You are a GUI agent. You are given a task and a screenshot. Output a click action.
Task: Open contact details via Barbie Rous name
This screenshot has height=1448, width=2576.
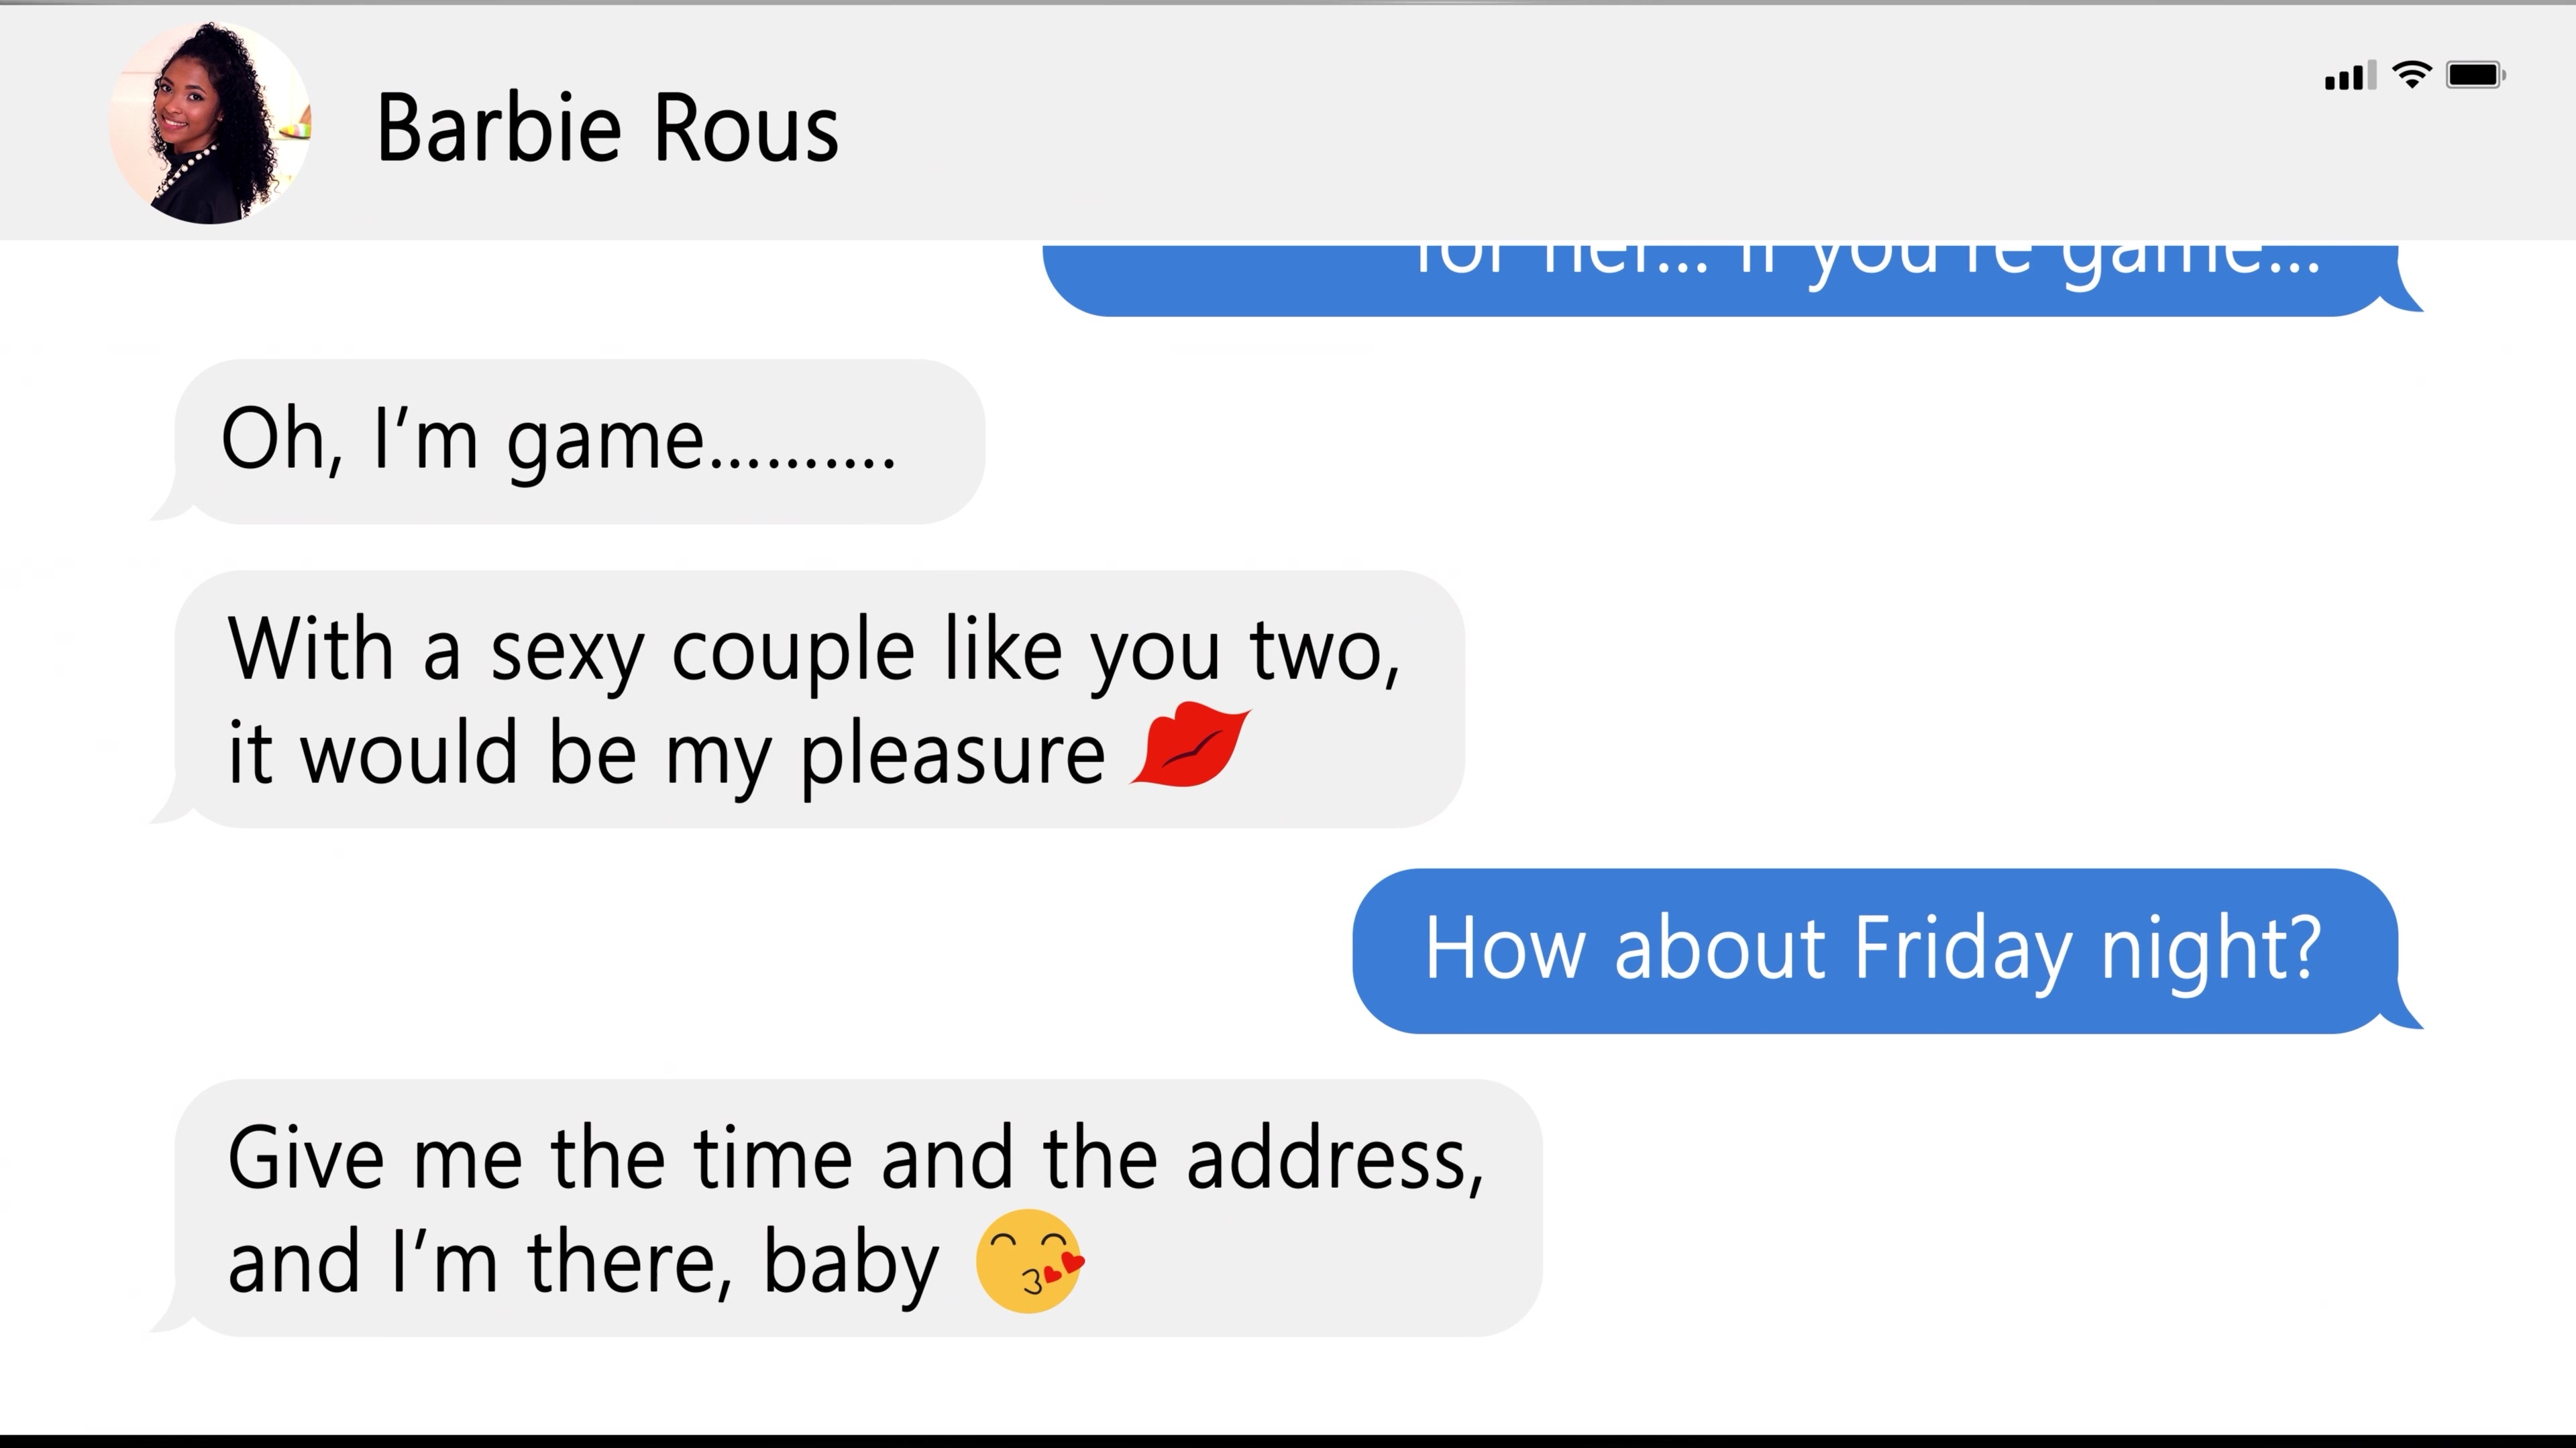click(607, 128)
